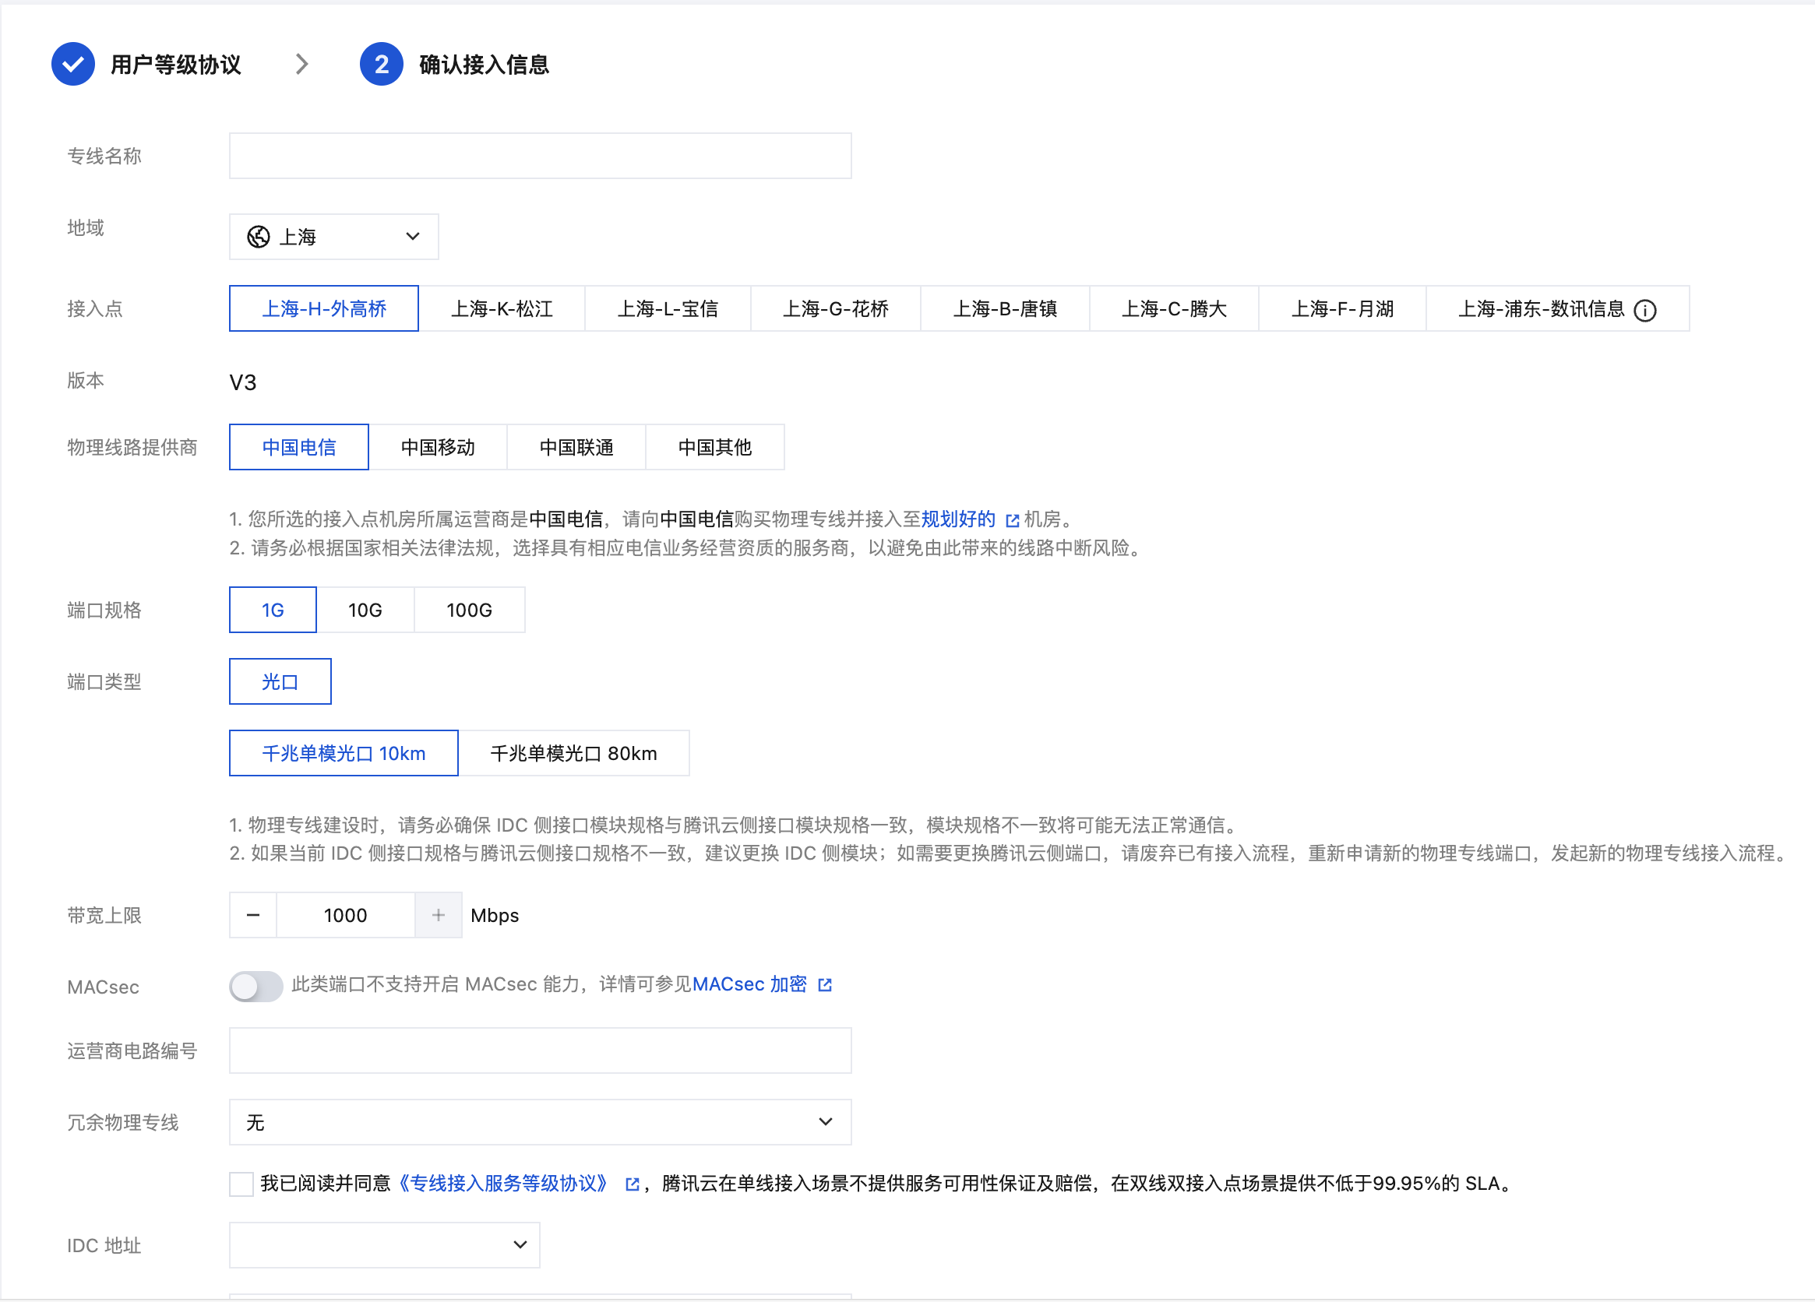The height and width of the screenshot is (1302, 1815).
Task: Open the 地域 region dropdown
Action: click(x=333, y=237)
